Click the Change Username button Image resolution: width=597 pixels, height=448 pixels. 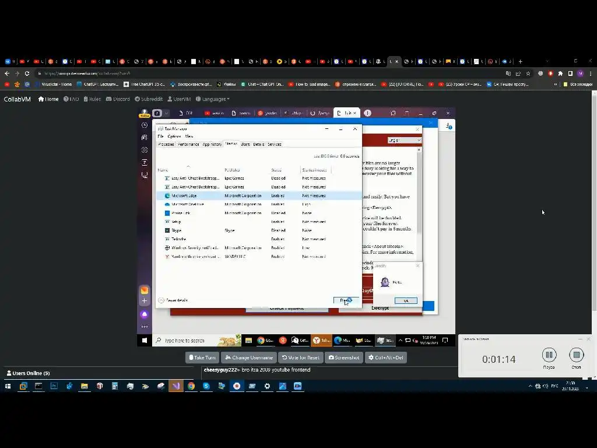248,358
